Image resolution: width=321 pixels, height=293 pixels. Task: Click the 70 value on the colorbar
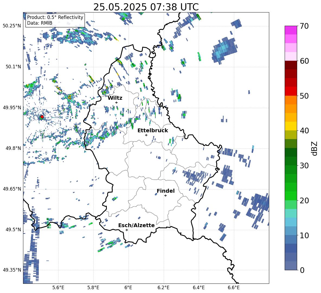coord(304,26)
